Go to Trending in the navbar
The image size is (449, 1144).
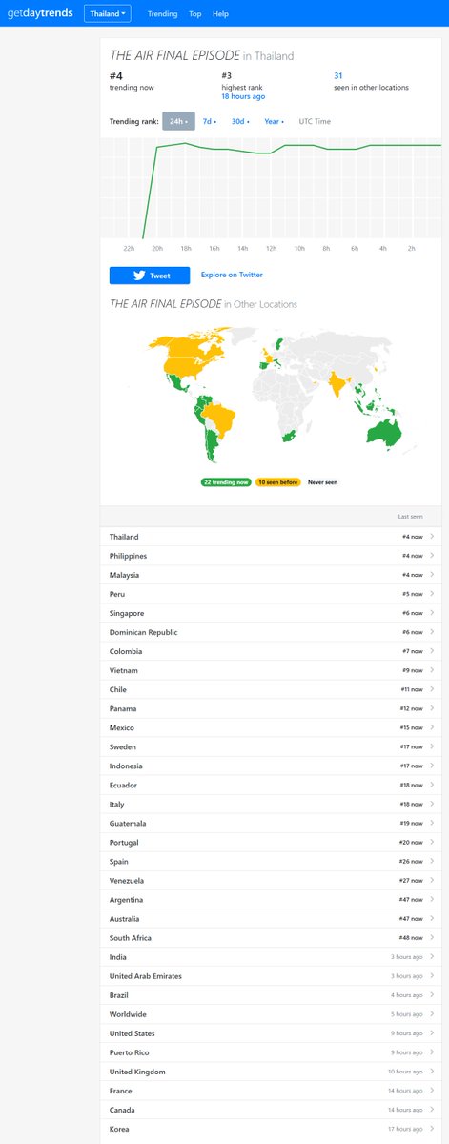click(162, 14)
